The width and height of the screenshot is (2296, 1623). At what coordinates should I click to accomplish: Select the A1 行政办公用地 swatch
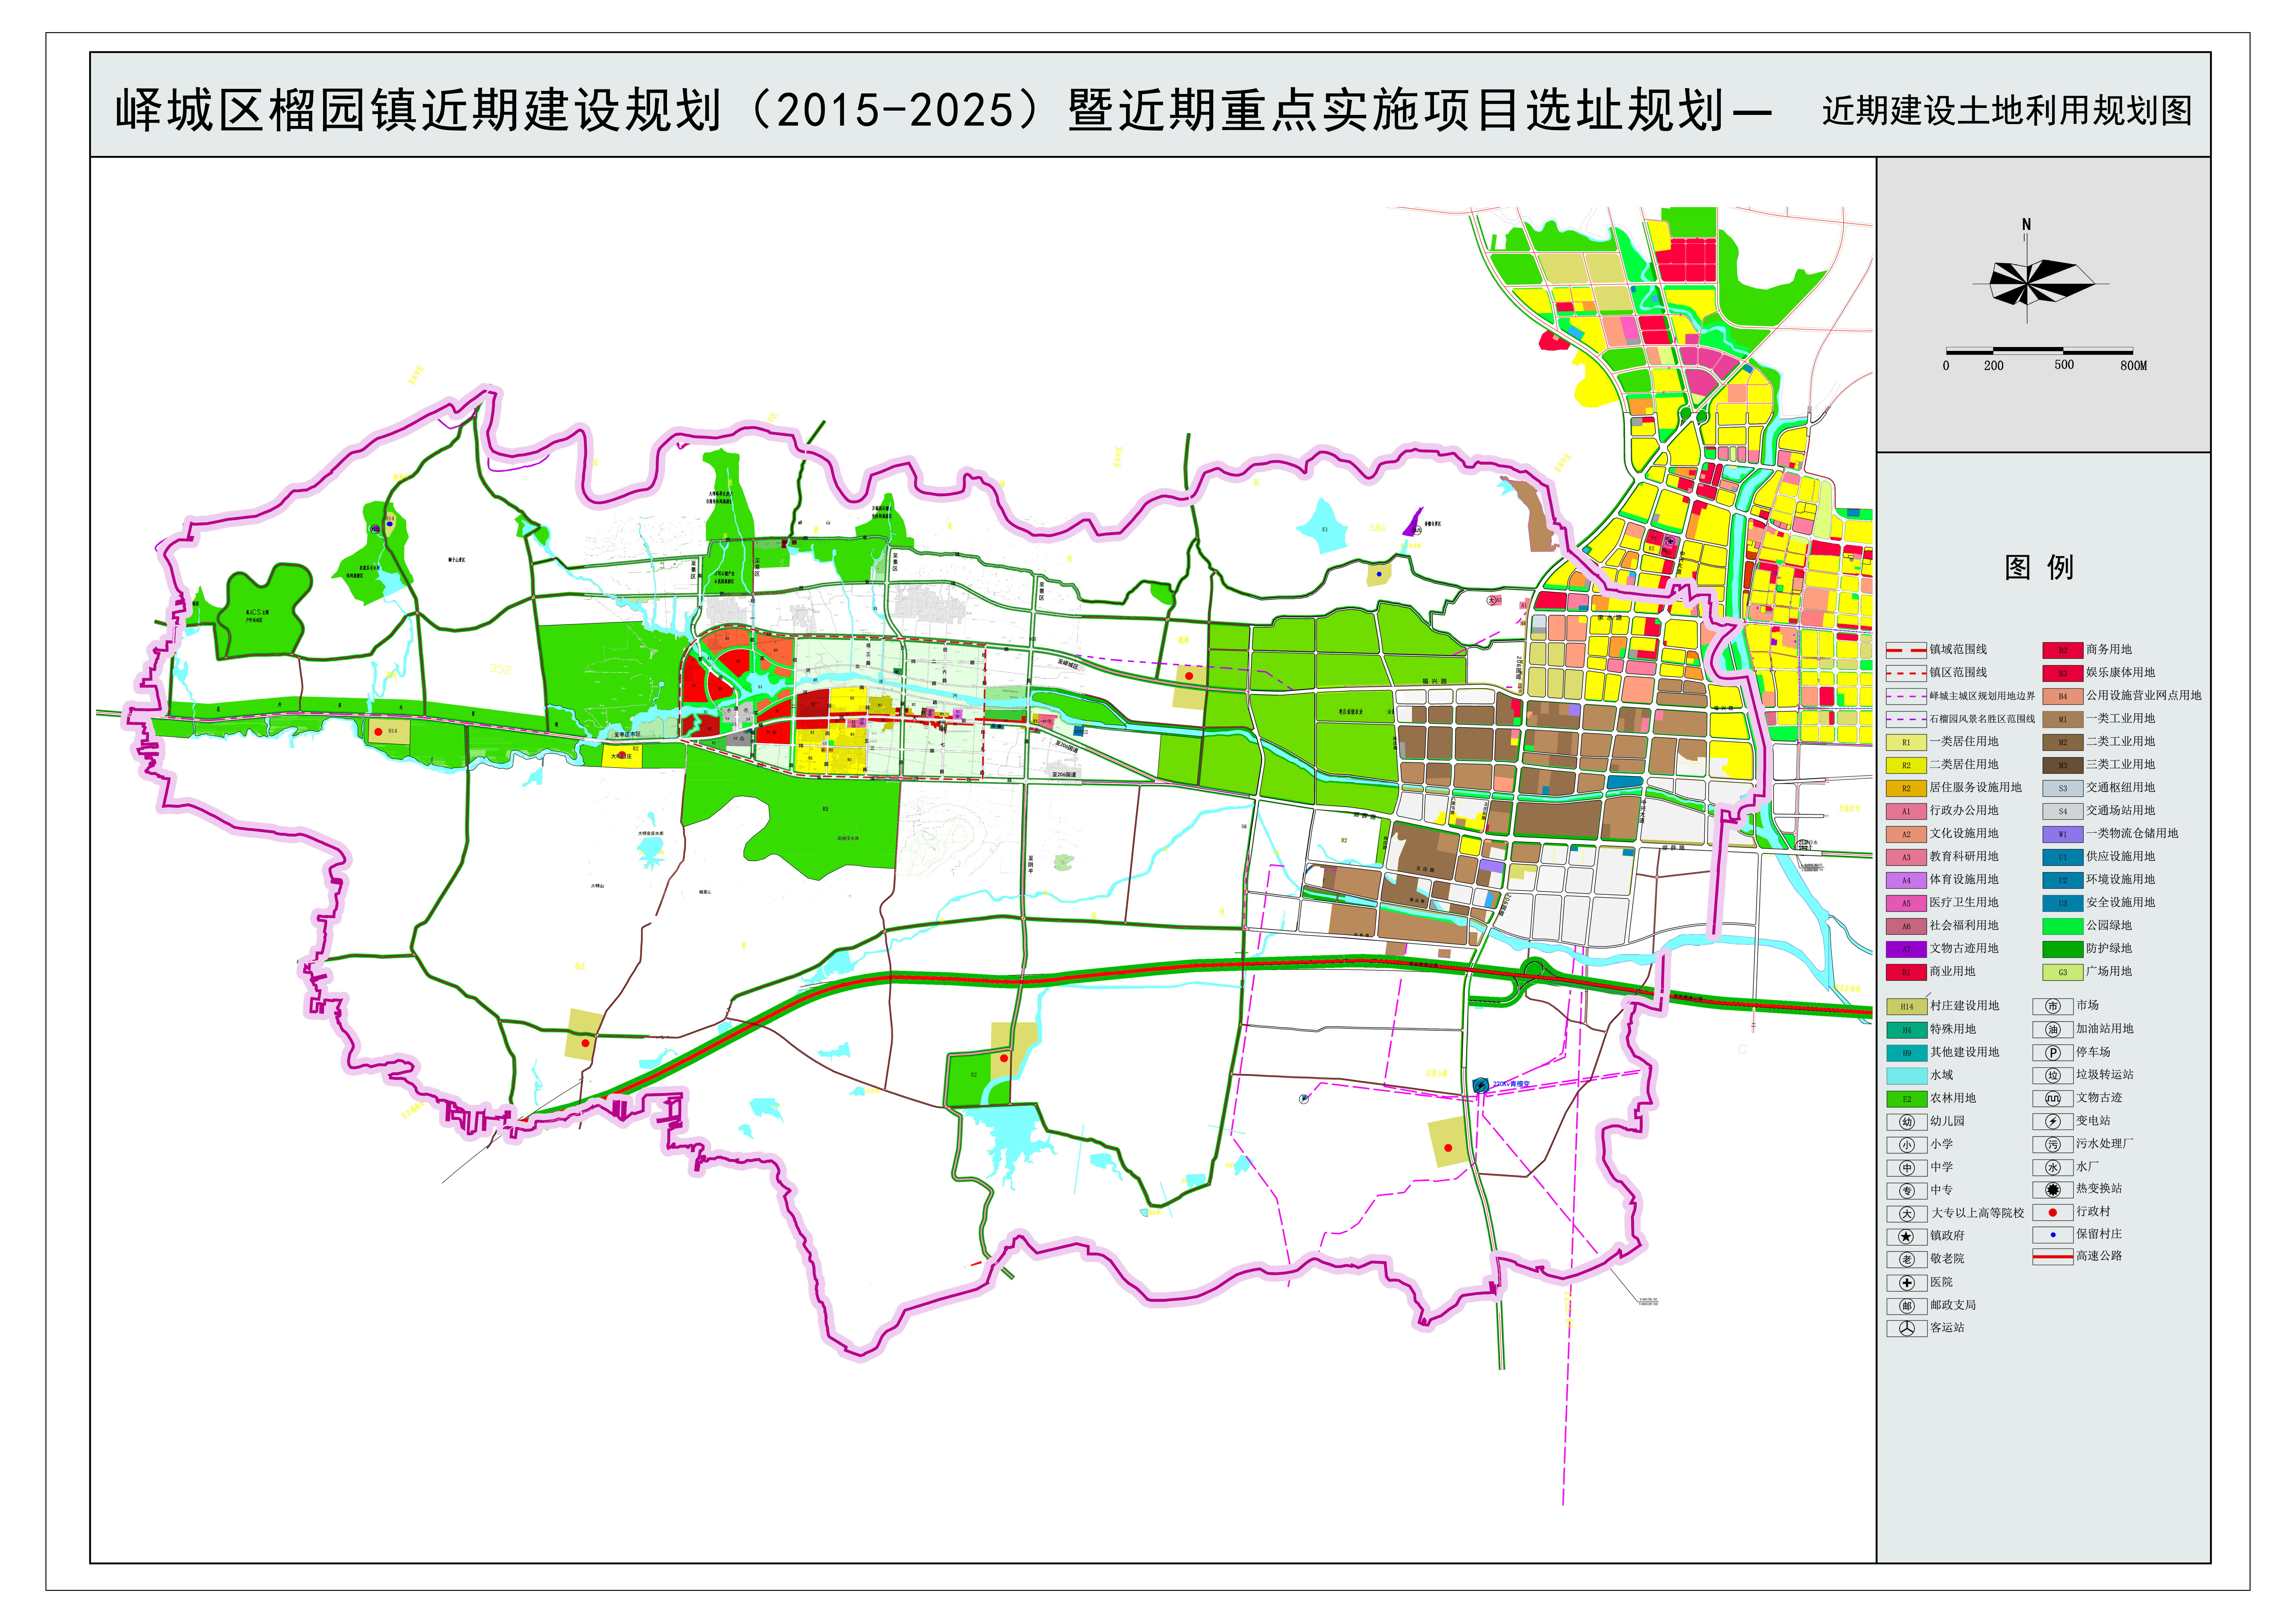coord(1906,811)
